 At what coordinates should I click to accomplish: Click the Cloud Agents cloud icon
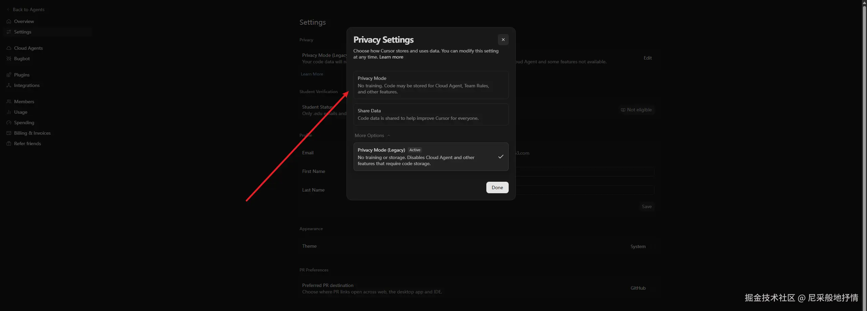click(9, 48)
